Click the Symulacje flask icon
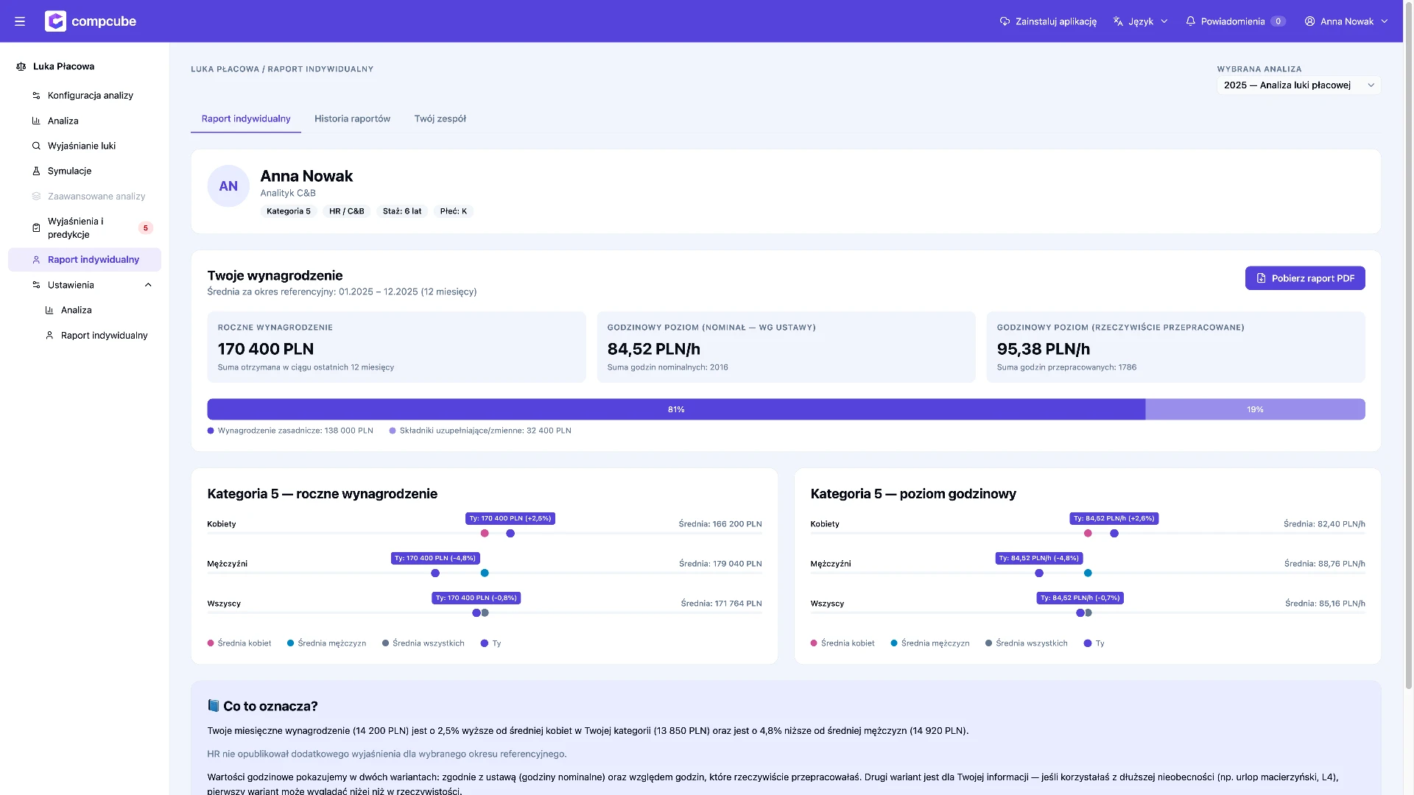This screenshot has width=1414, height=795. [x=36, y=171]
